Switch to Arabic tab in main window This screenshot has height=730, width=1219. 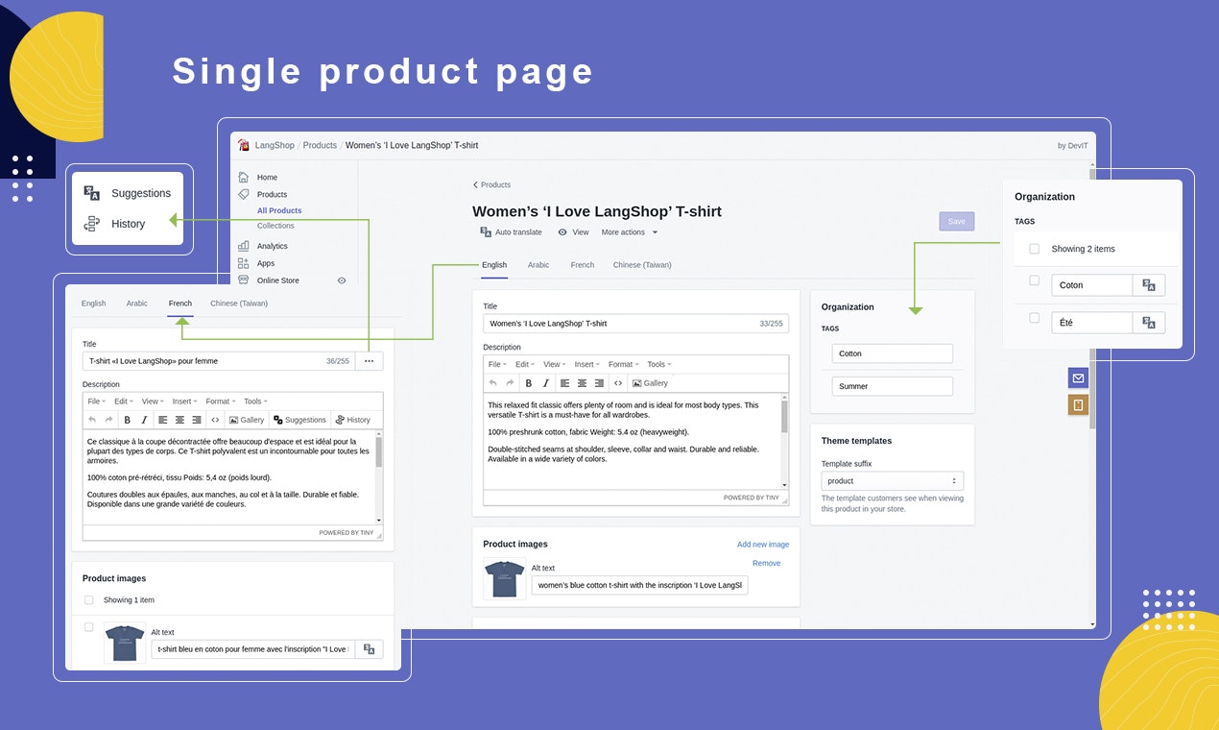click(538, 265)
